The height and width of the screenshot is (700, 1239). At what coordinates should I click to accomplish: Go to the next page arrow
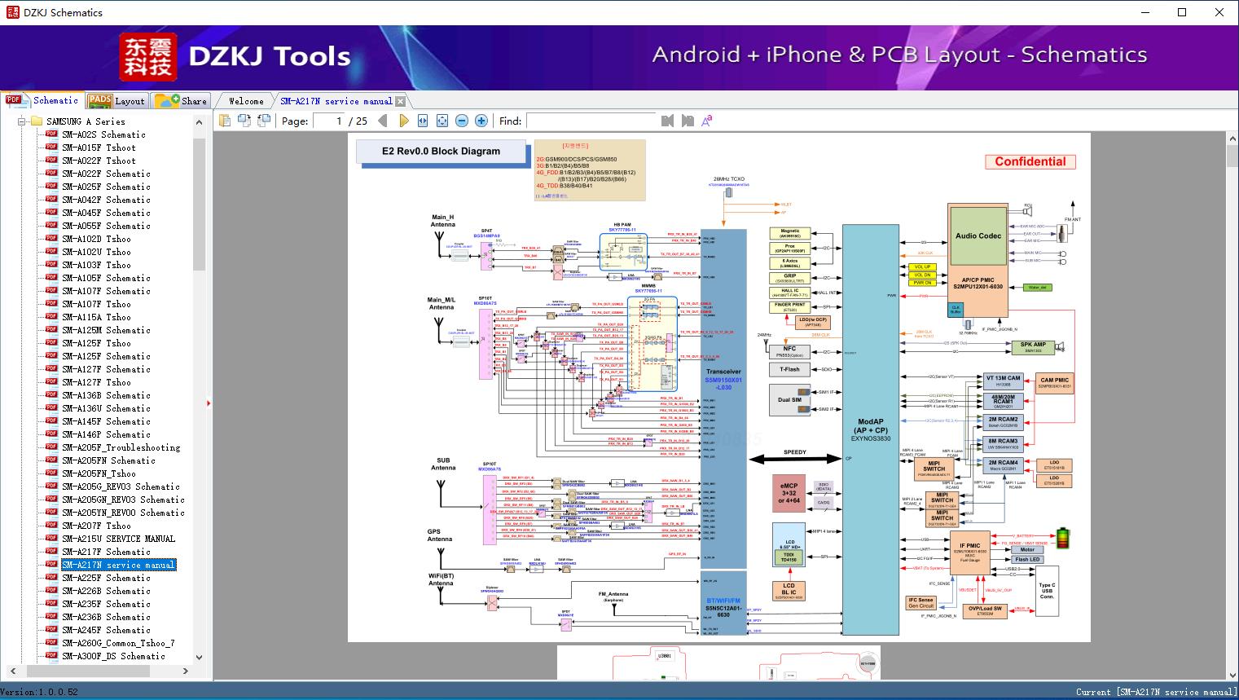[x=403, y=121]
